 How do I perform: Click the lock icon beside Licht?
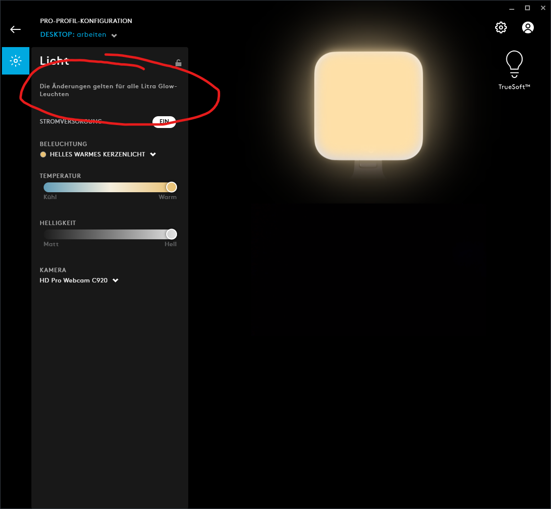point(178,63)
